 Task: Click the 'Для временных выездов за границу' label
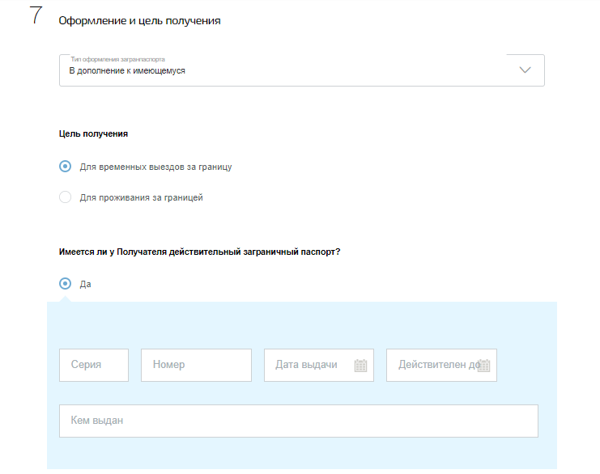155,167
